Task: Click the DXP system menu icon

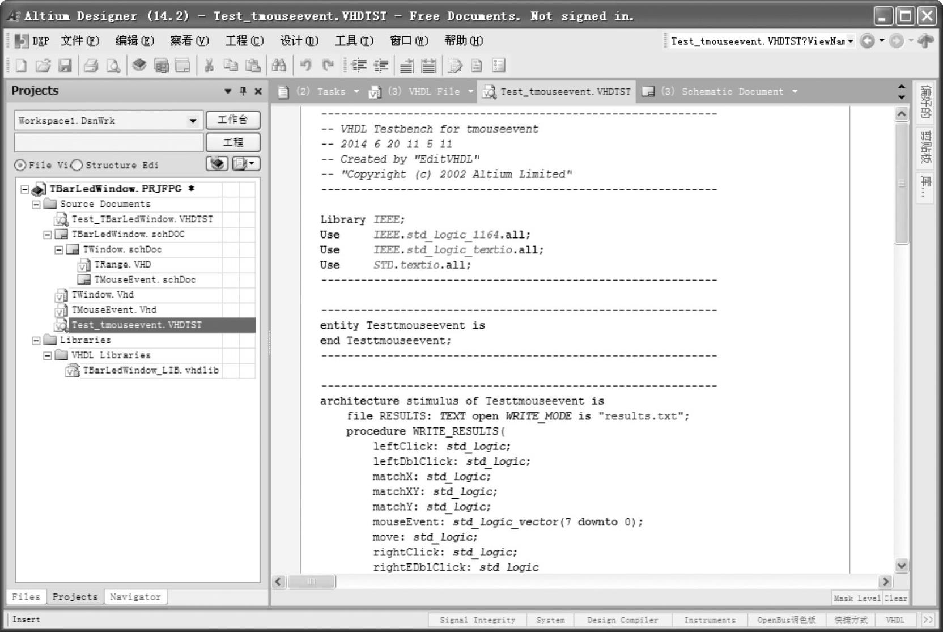Action: (x=22, y=41)
